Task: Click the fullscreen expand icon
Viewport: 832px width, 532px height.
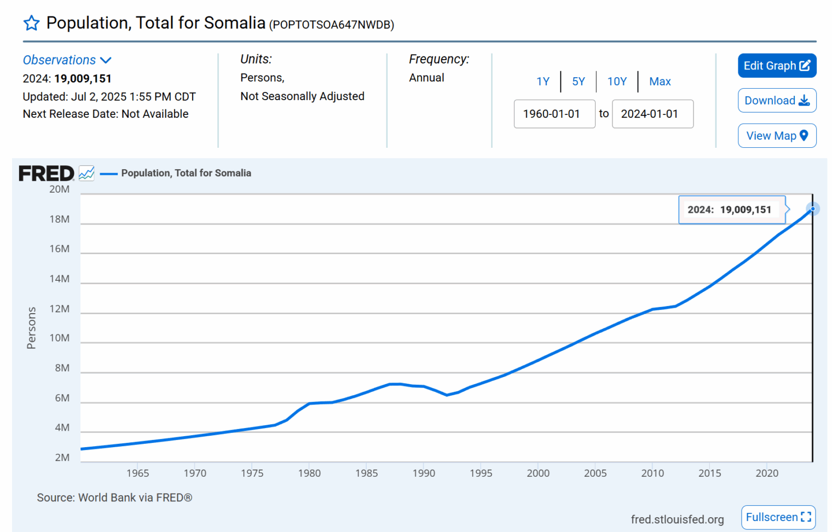Action: (x=806, y=517)
